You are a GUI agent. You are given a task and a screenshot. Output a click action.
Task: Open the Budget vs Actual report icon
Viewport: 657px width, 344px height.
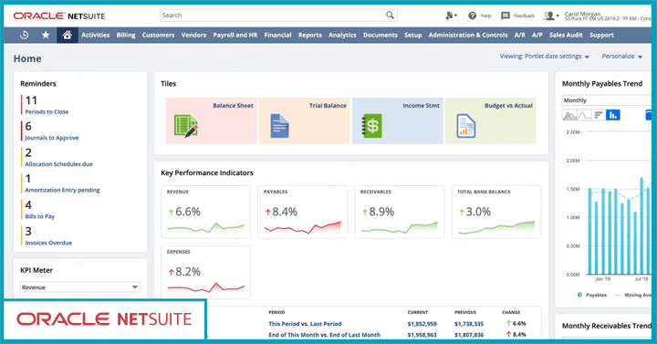click(x=465, y=126)
